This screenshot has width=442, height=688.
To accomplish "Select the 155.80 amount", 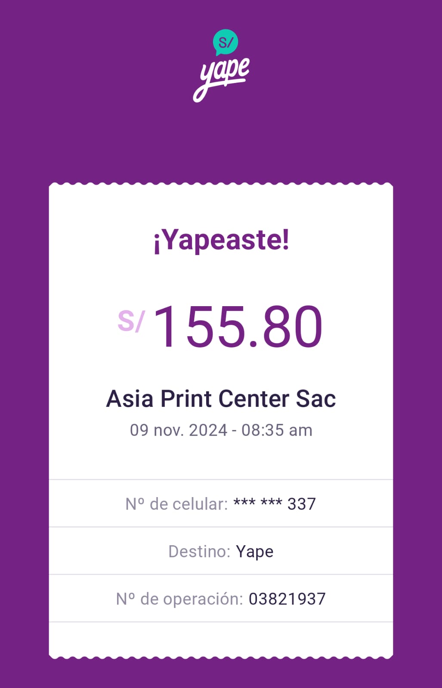I will point(238,326).
